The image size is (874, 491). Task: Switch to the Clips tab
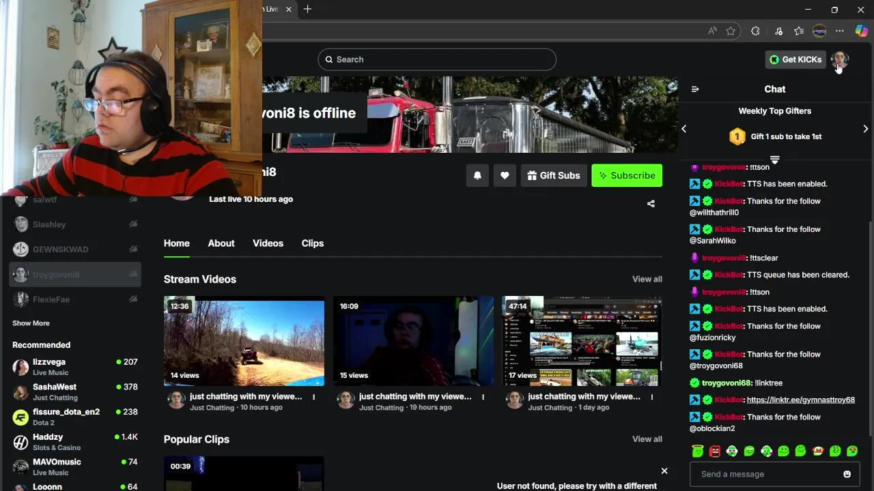click(313, 243)
